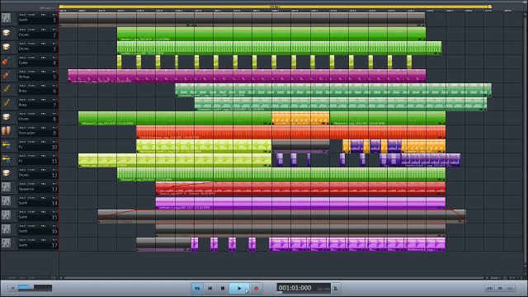Click the Synth track 17 keyboard icon

6,243
